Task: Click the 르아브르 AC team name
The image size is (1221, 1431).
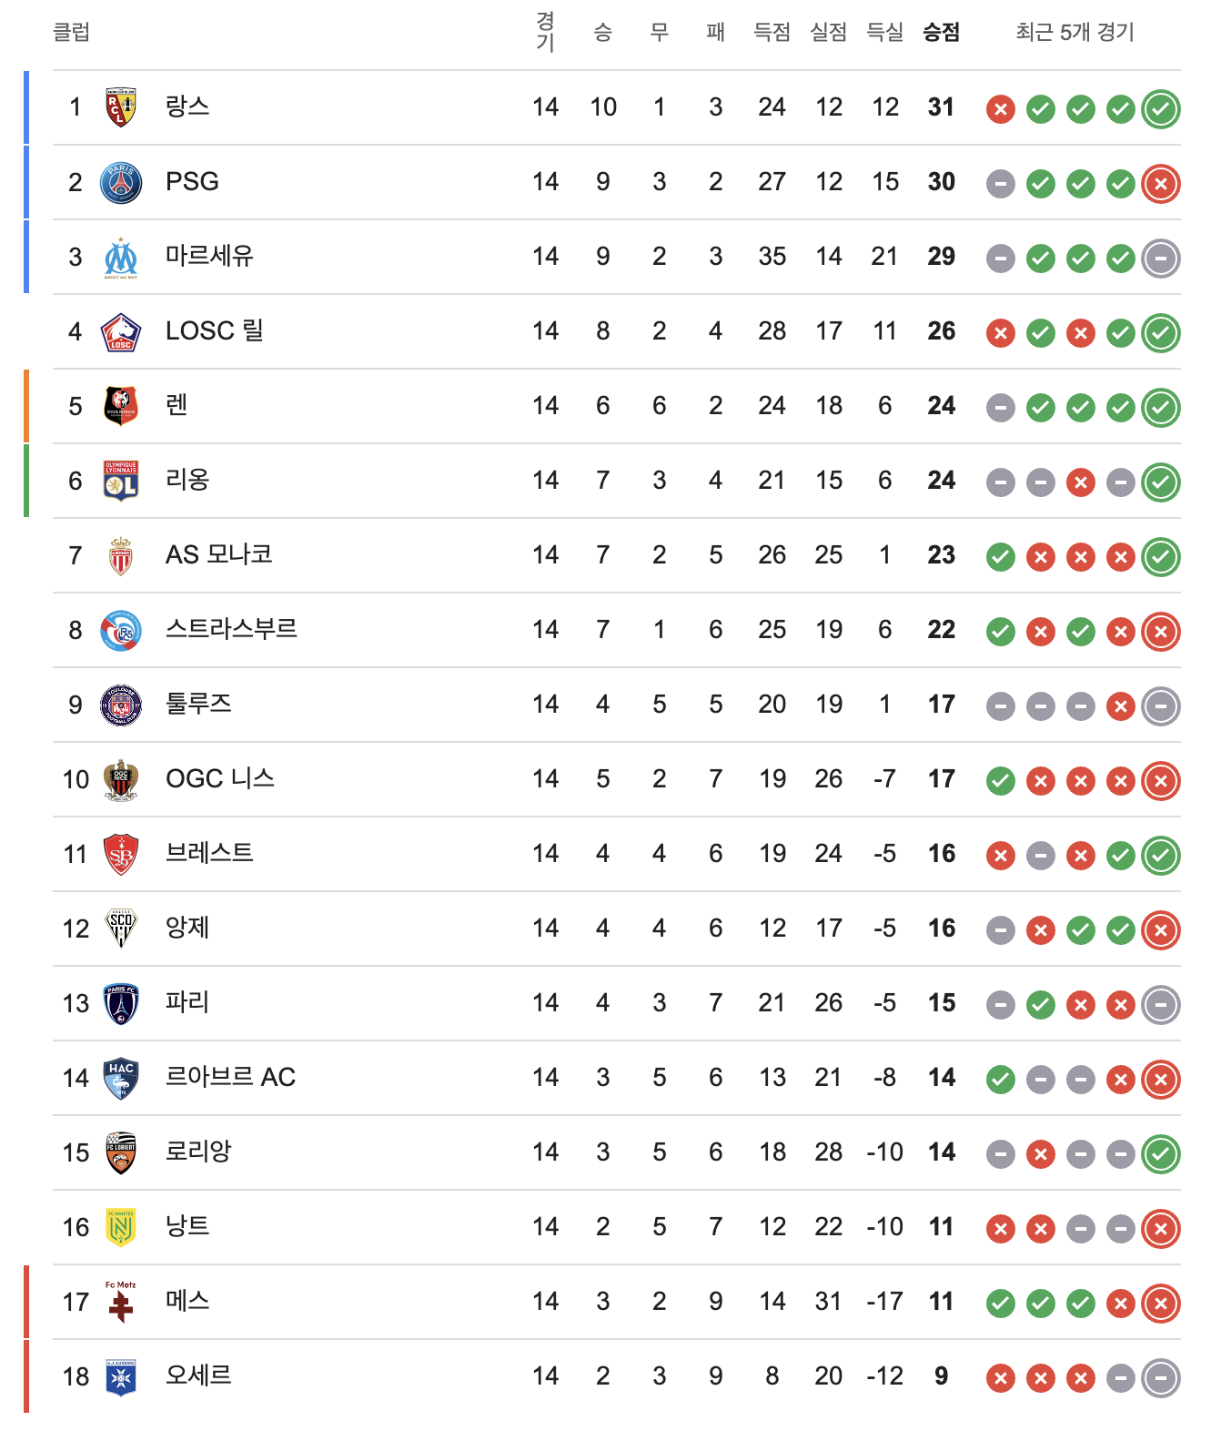Action: [230, 1077]
